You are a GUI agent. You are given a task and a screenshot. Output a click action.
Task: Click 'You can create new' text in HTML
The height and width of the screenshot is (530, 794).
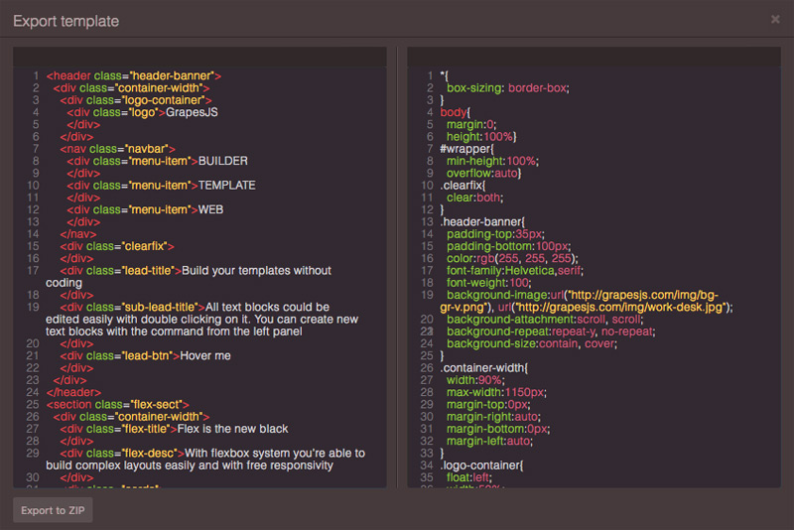[307, 320]
